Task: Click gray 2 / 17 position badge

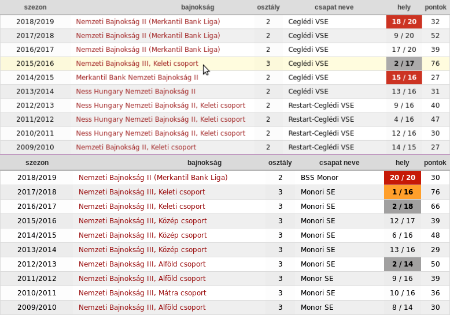Action: pos(404,63)
